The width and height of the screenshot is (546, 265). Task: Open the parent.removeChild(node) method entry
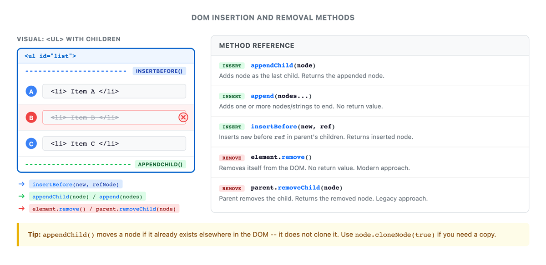coord(370,193)
